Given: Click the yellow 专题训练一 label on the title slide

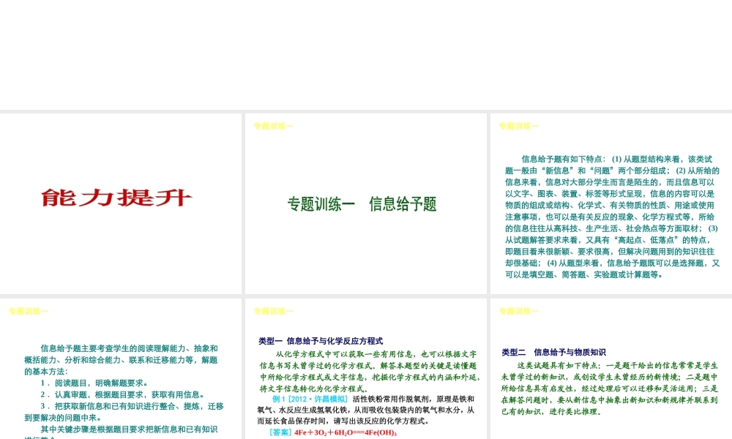Looking at the screenshot, I should click(274, 126).
